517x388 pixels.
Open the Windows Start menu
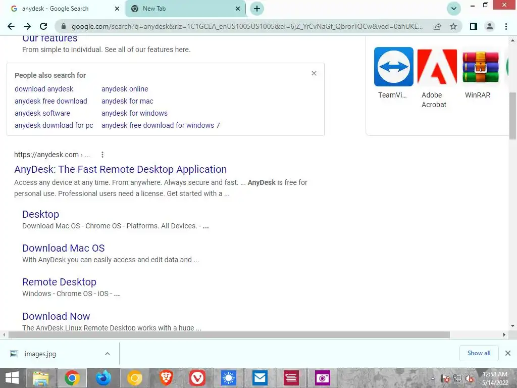click(12, 378)
